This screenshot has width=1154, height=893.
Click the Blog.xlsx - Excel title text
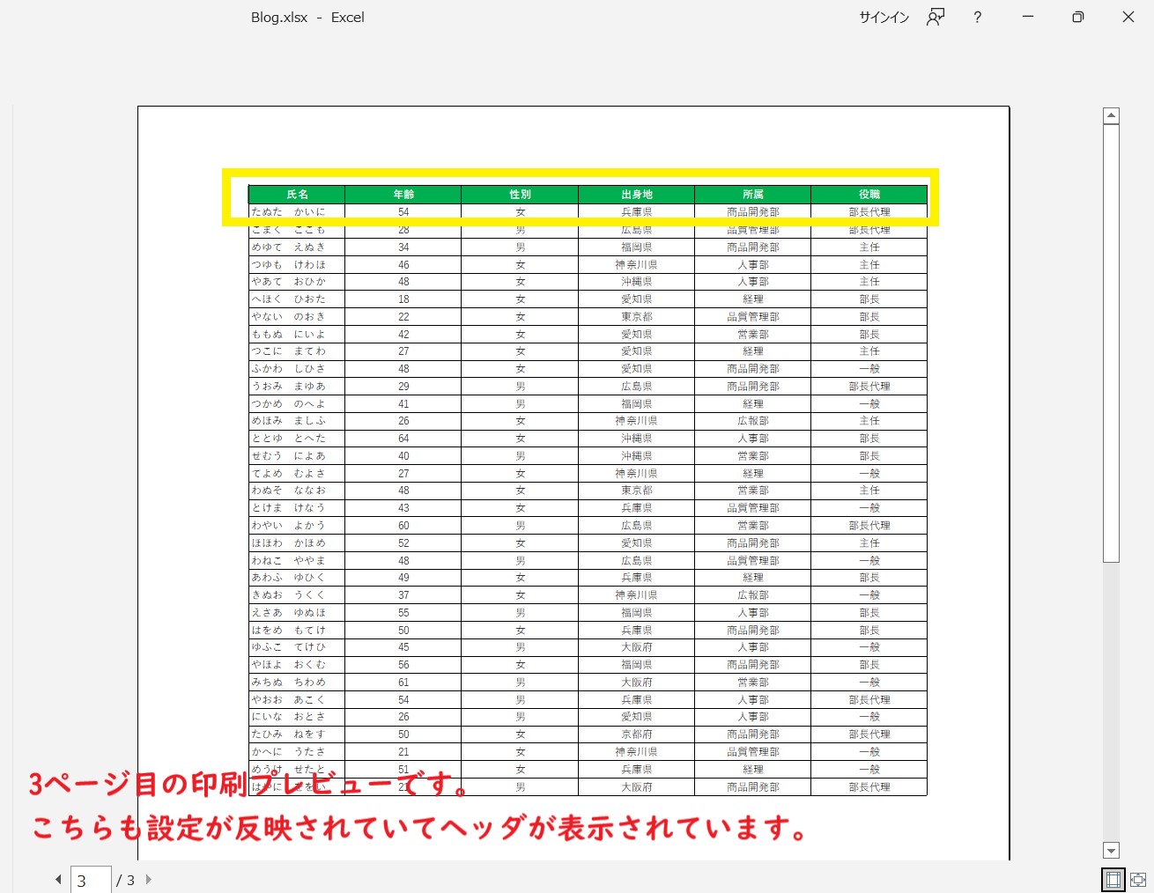(307, 17)
